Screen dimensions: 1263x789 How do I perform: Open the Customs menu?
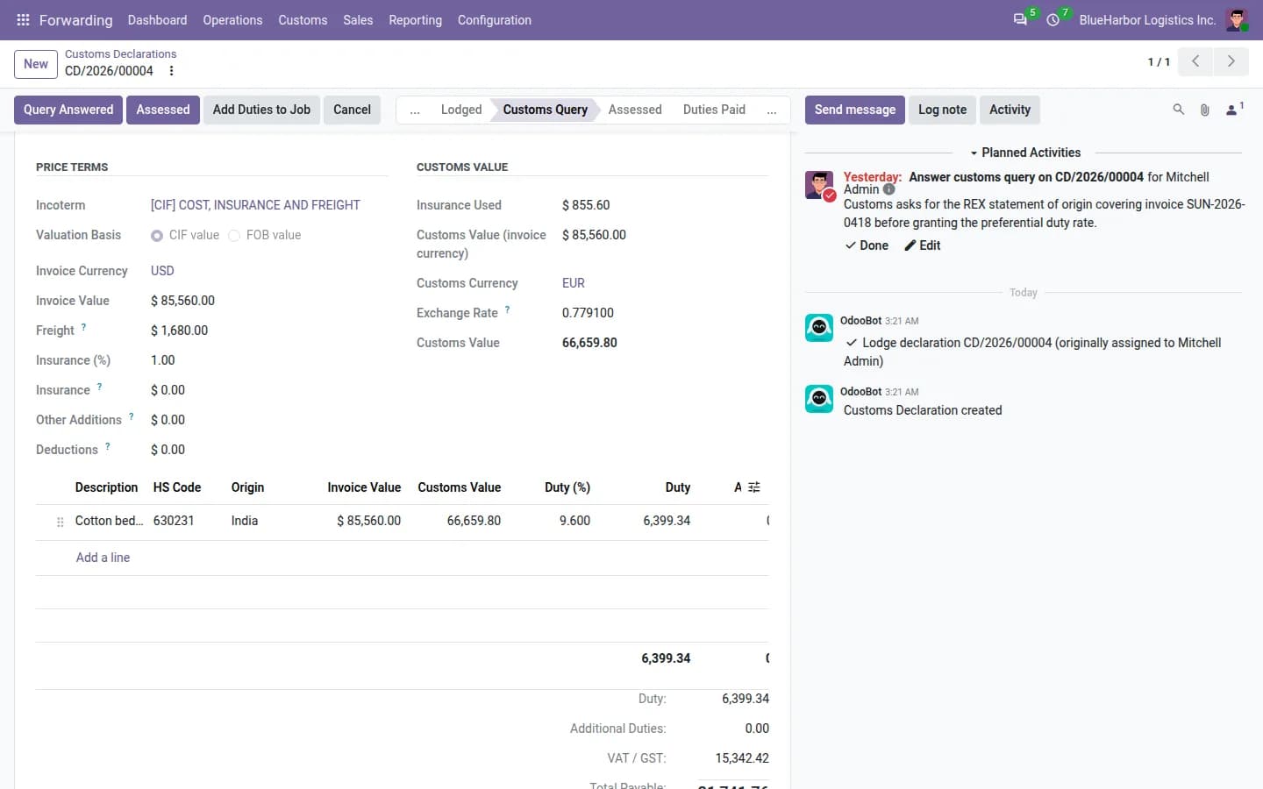click(x=303, y=20)
